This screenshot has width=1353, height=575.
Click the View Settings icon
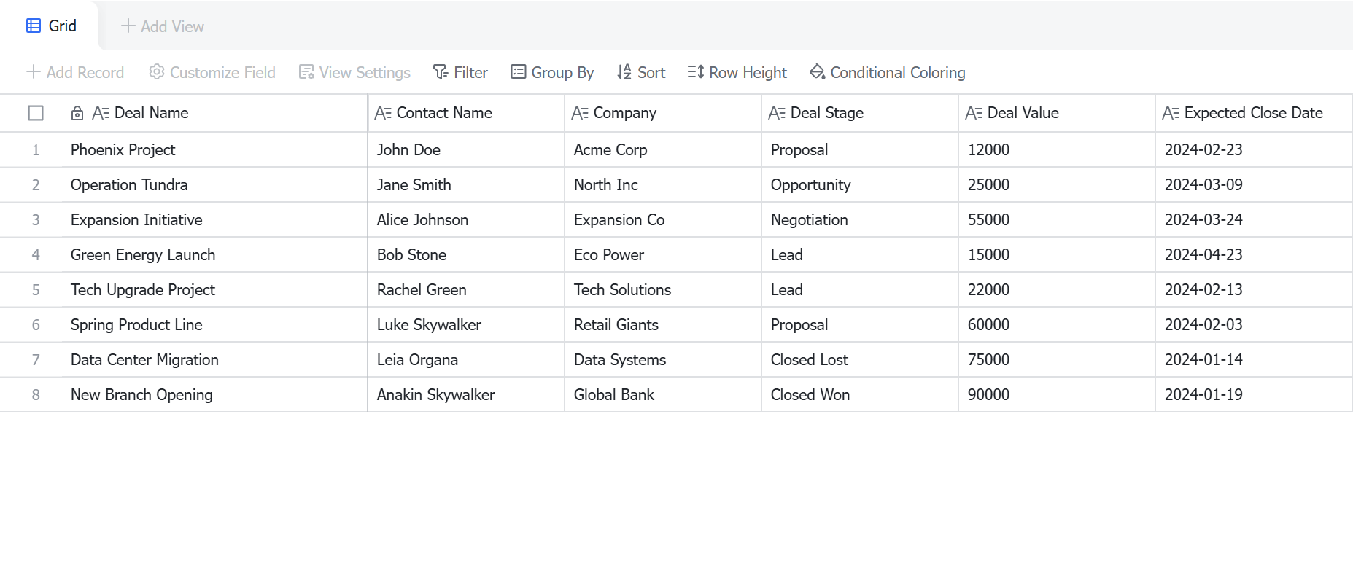(x=306, y=72)
